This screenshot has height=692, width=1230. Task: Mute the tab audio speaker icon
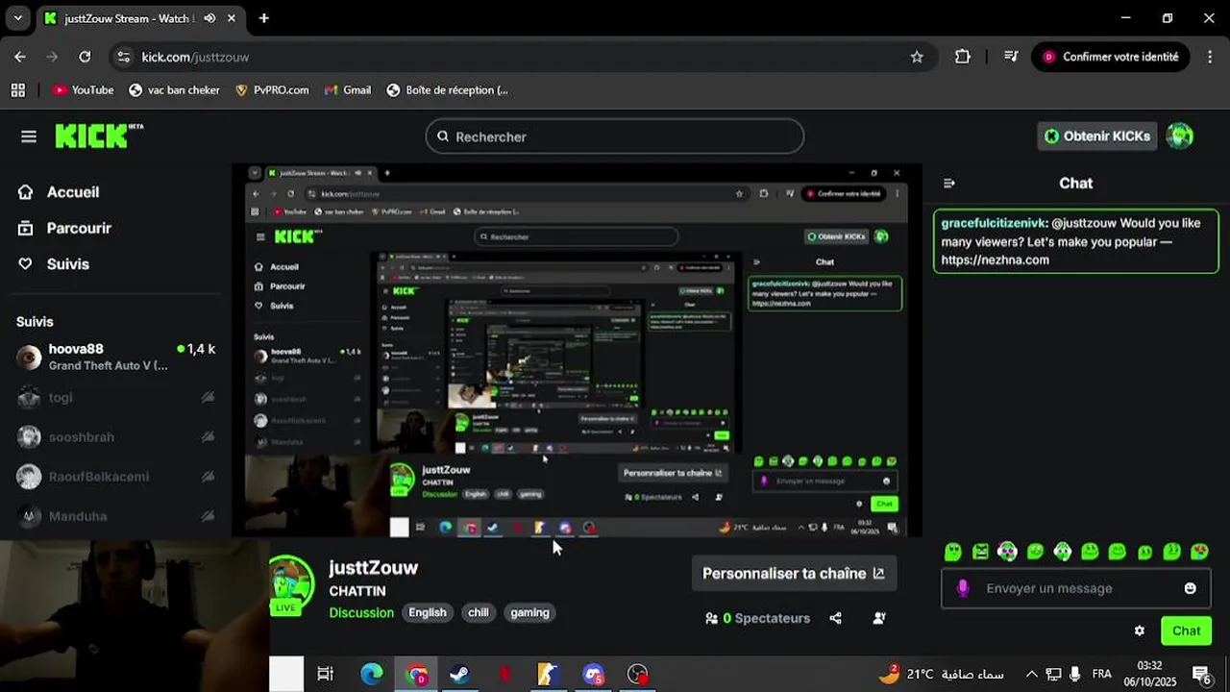tap(209, 18)
